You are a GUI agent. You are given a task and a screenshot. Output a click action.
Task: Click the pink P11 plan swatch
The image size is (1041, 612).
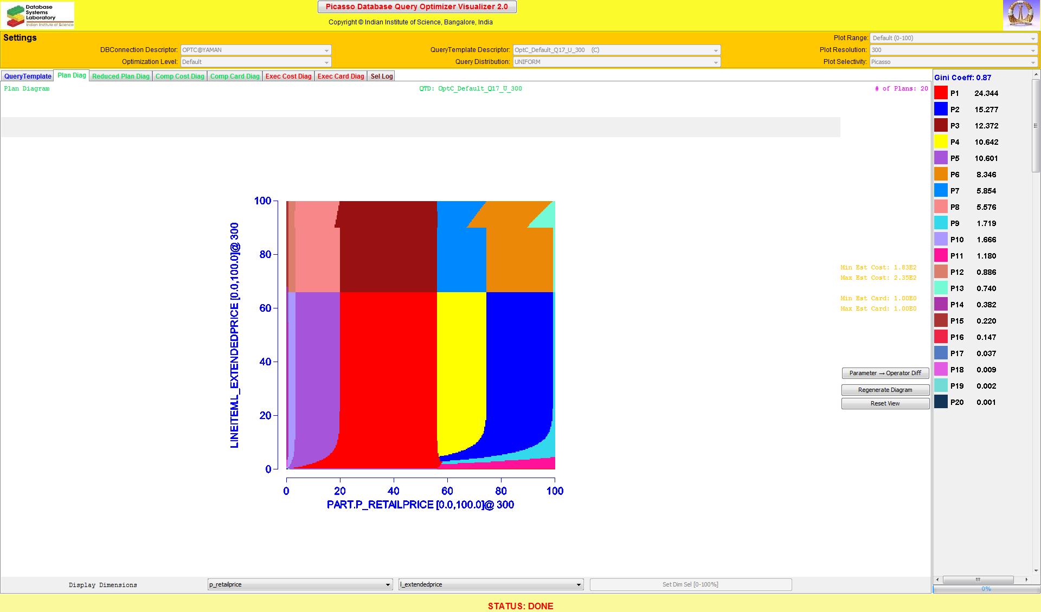coord(941,256)
